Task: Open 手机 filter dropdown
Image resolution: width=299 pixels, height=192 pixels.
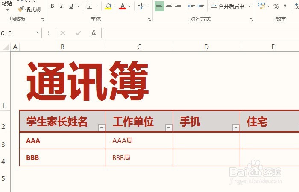Action: pyautogui.click(x=236, y=128)
